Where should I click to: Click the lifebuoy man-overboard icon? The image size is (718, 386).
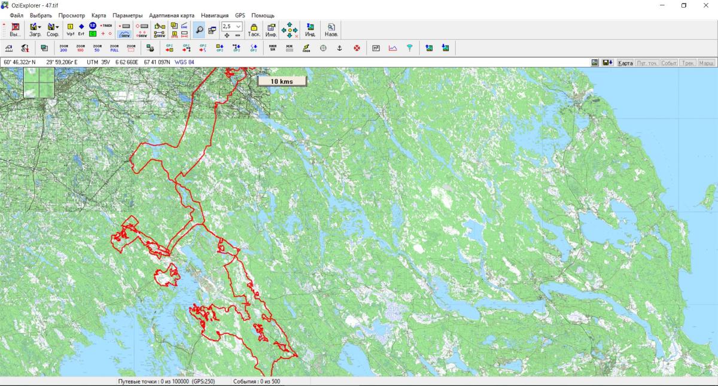coord(357,48)
